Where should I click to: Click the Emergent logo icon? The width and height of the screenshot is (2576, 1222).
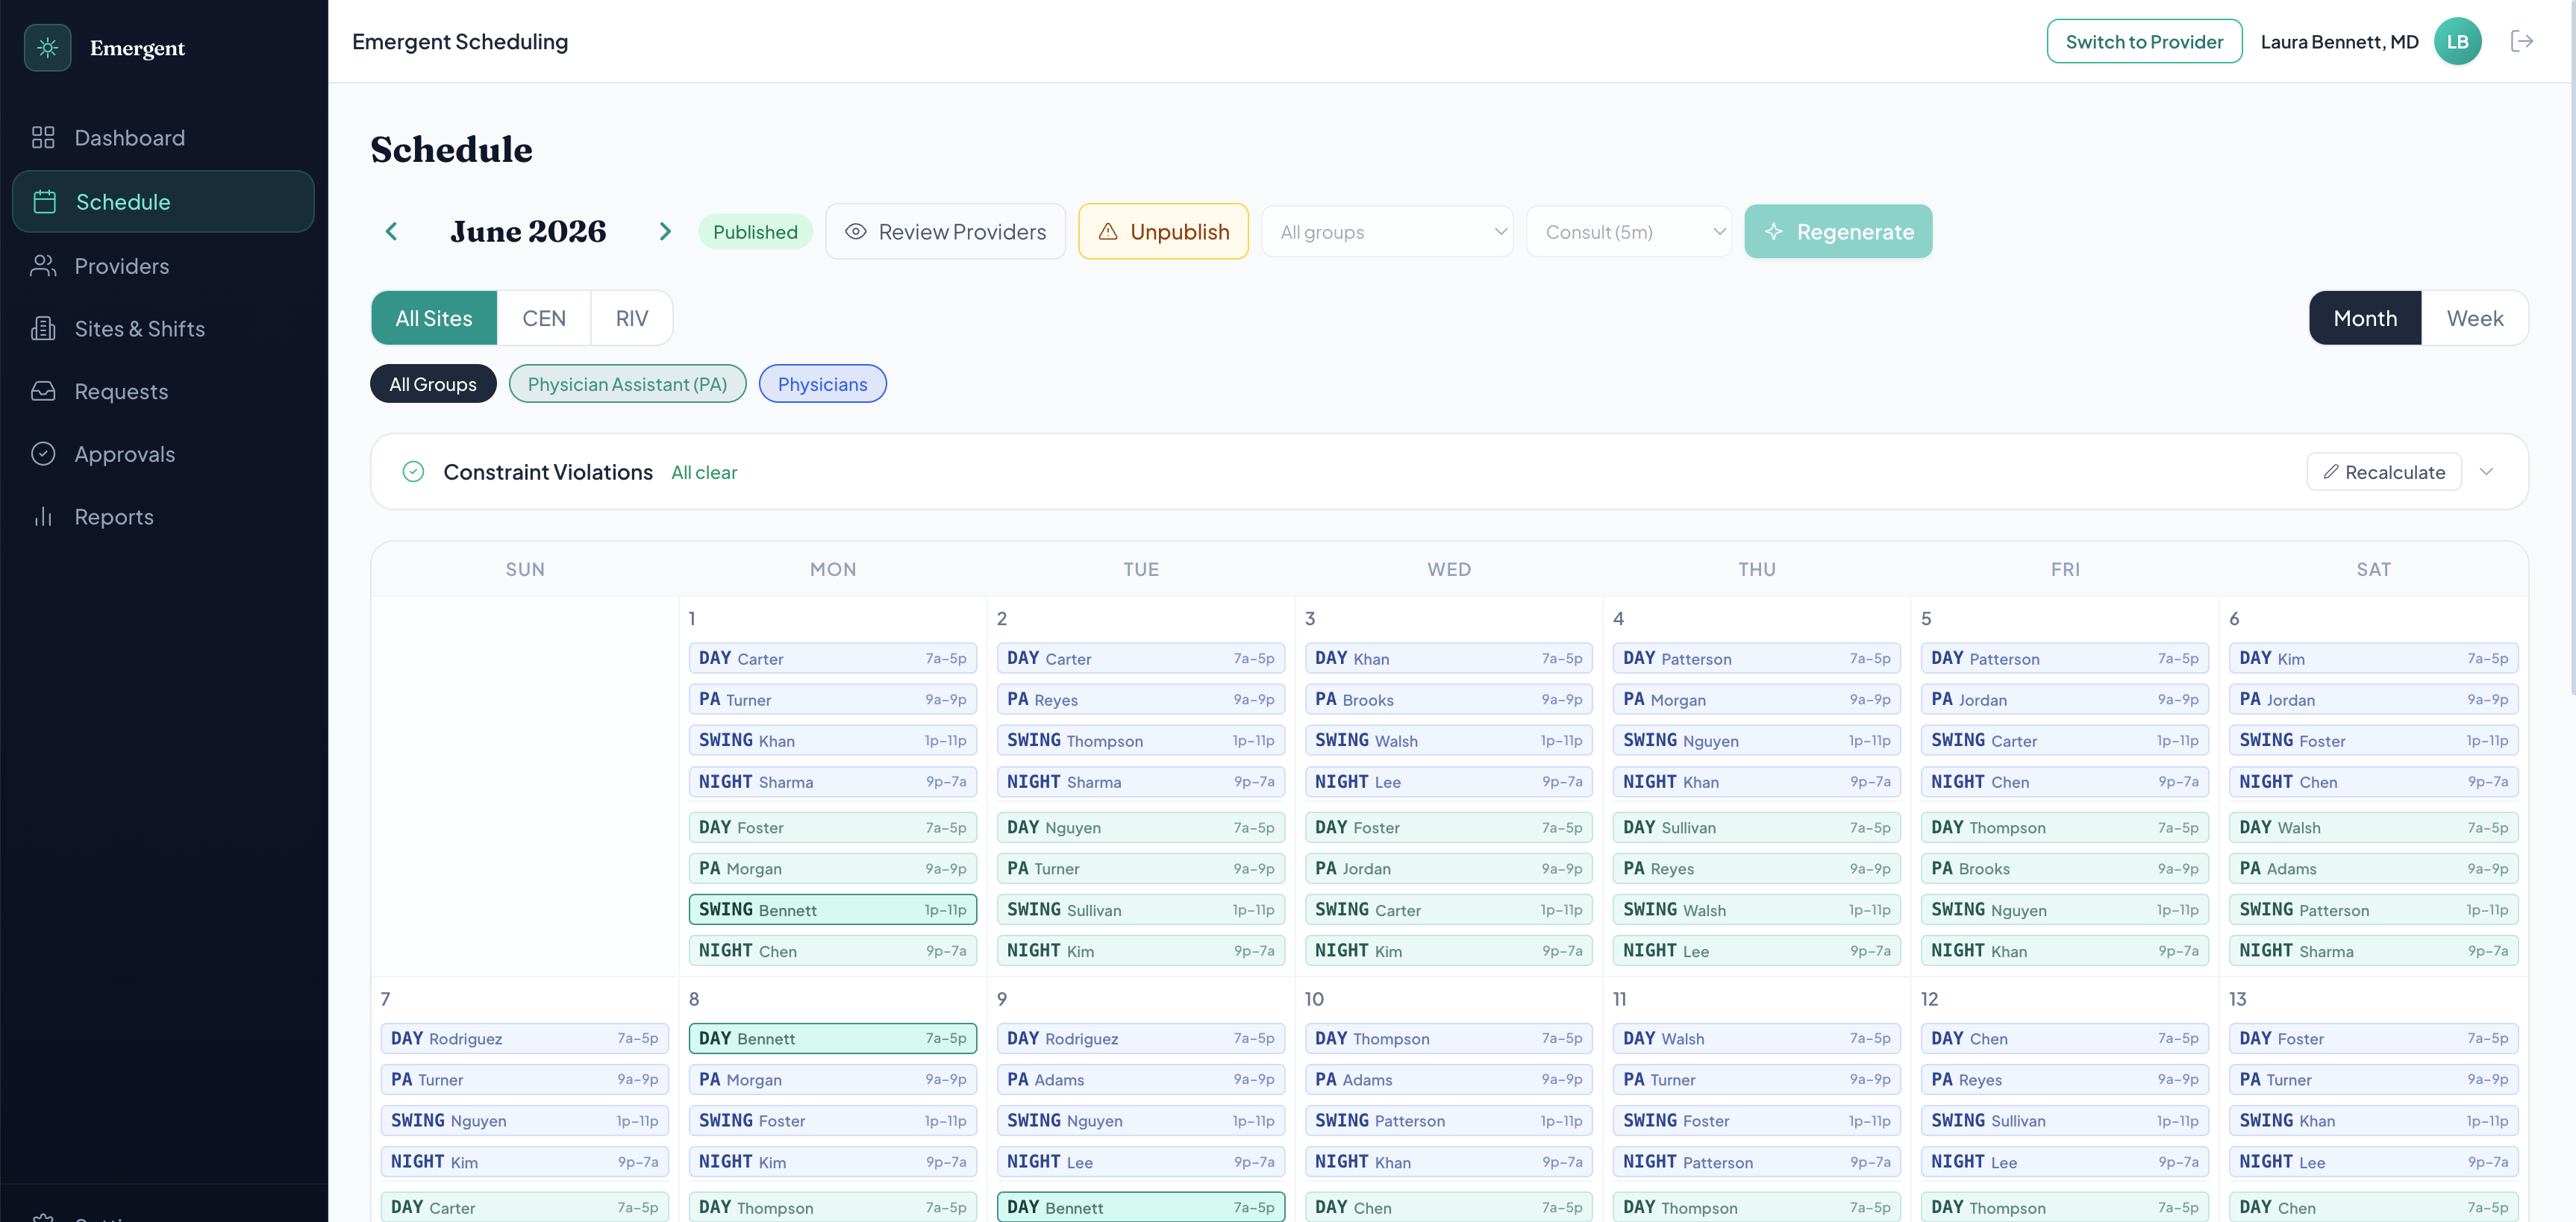(47, 47)
